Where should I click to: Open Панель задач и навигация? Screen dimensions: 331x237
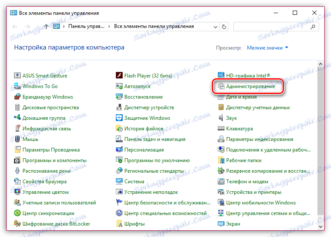tap(151, 139)
